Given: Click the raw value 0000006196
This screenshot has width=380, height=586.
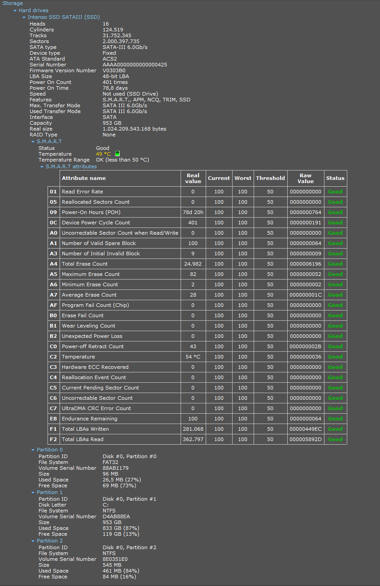Looking at the screenshot, I should [x=306, y=264].
